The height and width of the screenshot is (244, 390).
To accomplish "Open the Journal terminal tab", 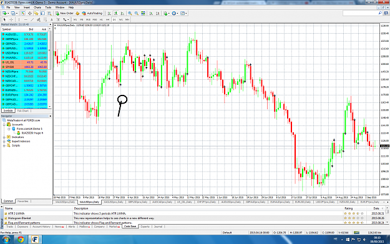I will click(x=158, y=227).
